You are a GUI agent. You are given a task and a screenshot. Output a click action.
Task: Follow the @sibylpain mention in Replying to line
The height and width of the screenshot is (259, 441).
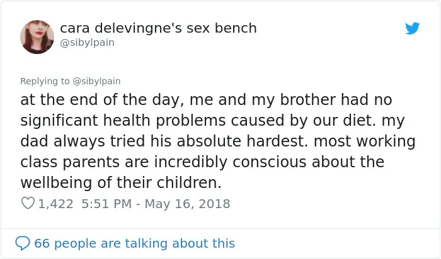coord(96,81)
